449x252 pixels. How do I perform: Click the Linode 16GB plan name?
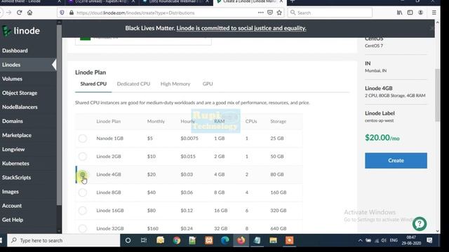point(110,211)
